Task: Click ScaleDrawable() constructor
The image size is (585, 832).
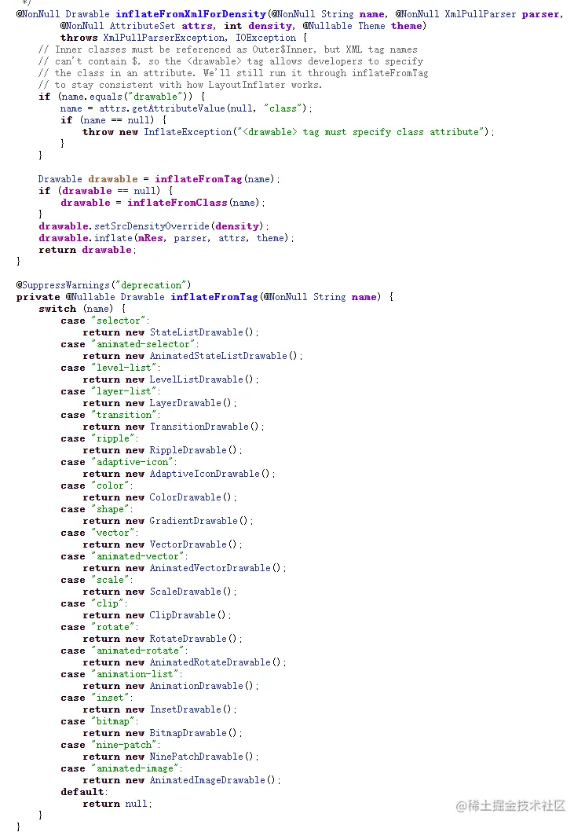Action: coord(190,592)
